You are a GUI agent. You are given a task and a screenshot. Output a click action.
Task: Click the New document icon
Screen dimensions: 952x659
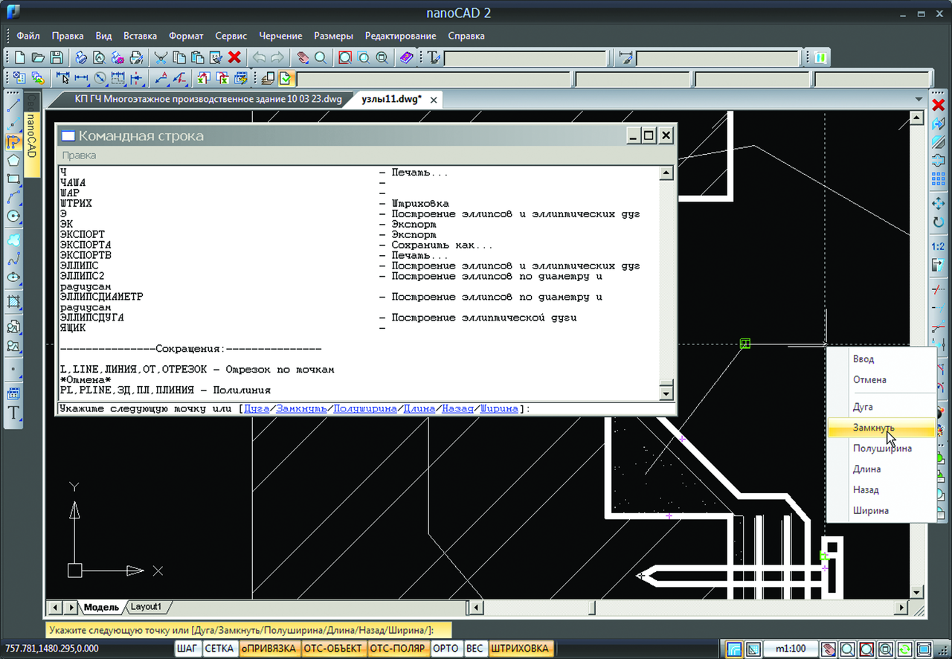pyautogui.click(x=21, y=57)
